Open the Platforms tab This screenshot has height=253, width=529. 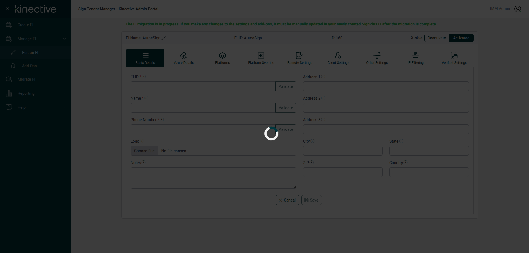tap(222, 58)
